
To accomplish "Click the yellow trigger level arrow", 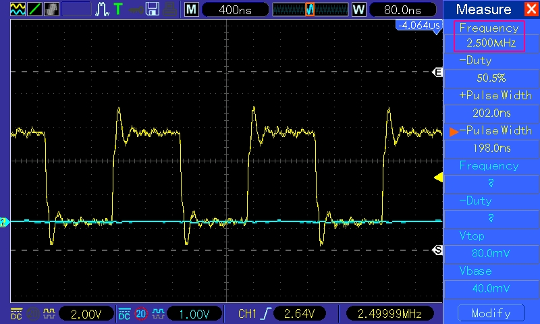I will tap(438, 178).
